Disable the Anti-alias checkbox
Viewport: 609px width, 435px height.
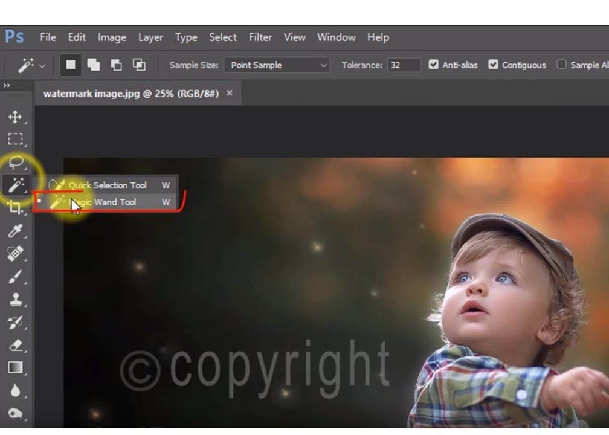coord(434,65)
